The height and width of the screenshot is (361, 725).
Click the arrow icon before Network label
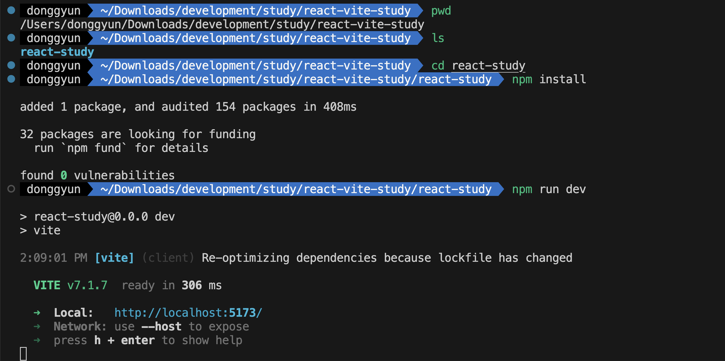click(37, 326)
